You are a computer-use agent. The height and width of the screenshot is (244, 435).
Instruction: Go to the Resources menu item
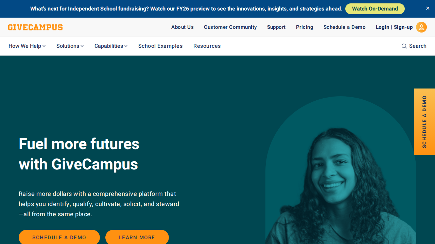(207, 46)
